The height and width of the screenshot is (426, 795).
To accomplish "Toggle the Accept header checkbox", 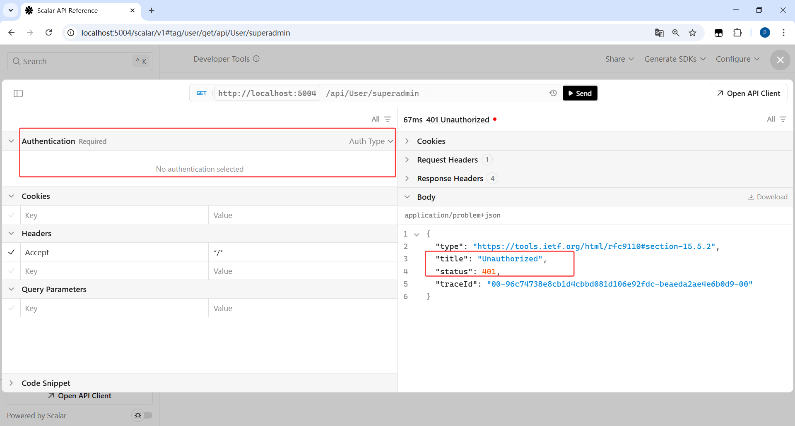I will (x=12, y=252).
